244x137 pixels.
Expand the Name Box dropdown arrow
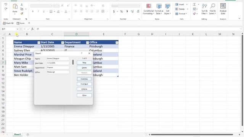(18, 29)
